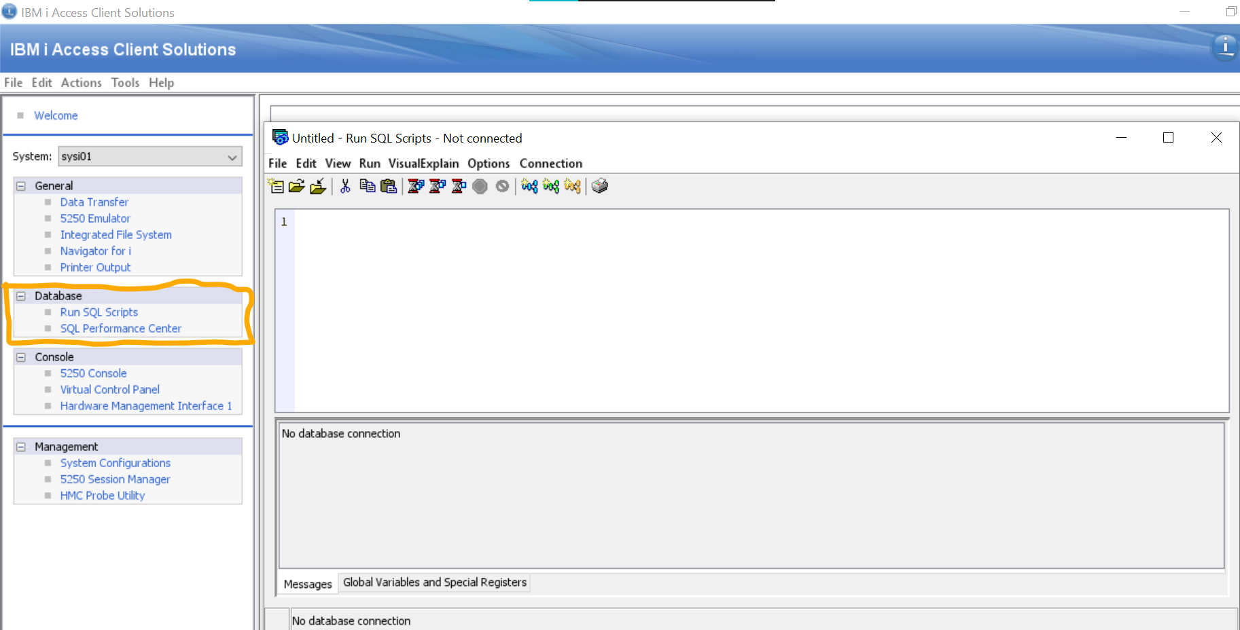The width and height of the screenshot is (1240, 630).
Task: Click the blue information icon in banner
Action: click(1225, 48)
